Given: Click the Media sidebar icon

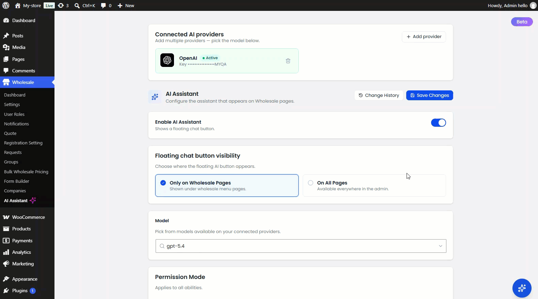Looking at the screenshot, I should (6, 47).
